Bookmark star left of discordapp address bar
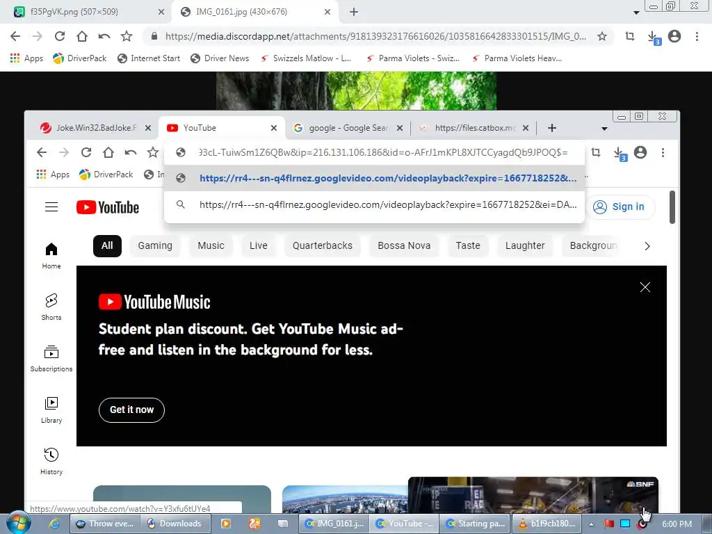 (127, 36)
